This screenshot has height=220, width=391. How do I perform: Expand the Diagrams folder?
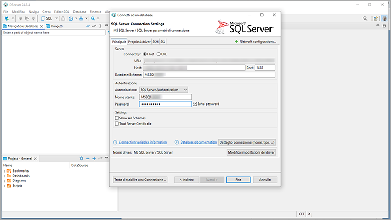click(4, 181)
